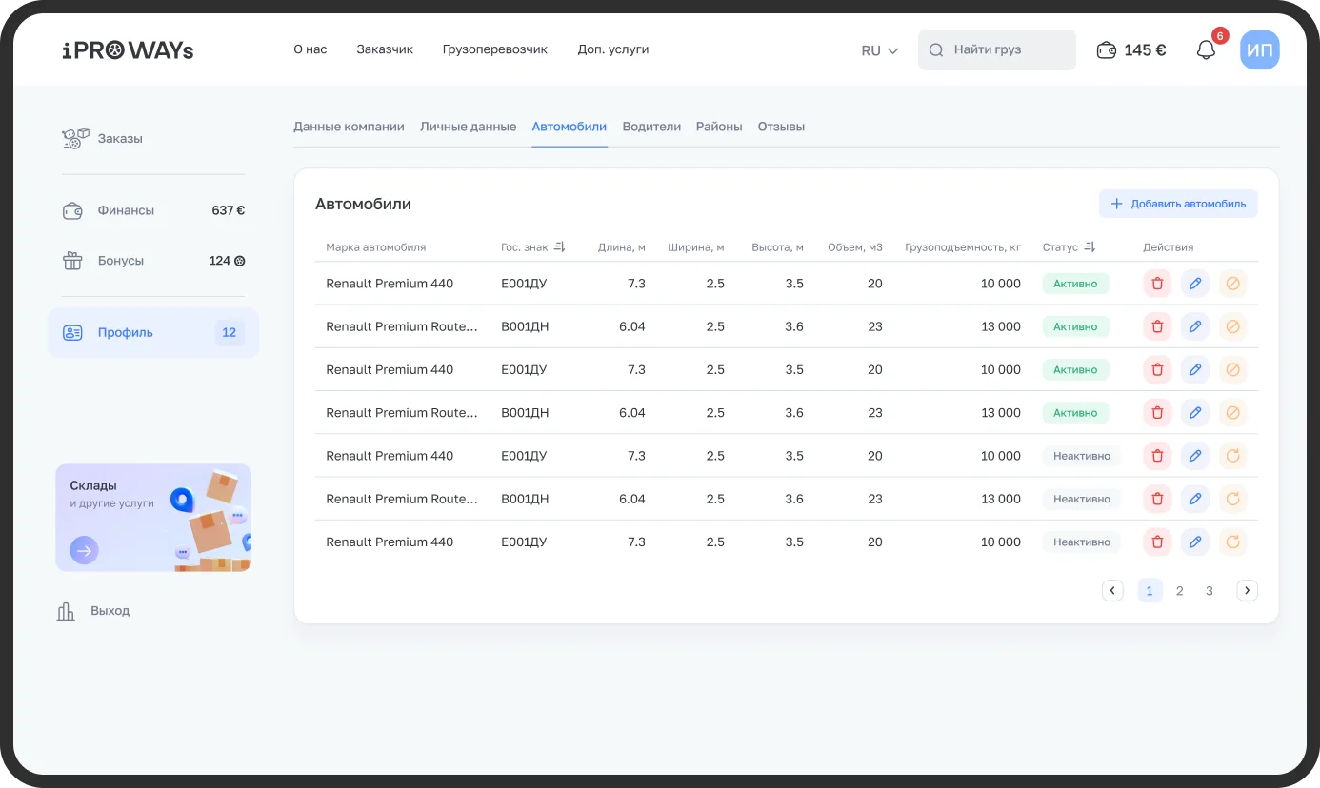Click the Найти груз search field

pos(997,50)
